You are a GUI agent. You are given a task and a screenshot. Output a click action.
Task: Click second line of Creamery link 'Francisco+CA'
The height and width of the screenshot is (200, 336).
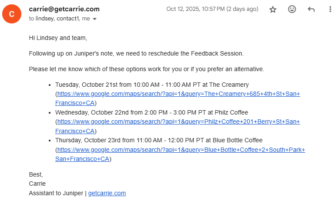(75, 103)
